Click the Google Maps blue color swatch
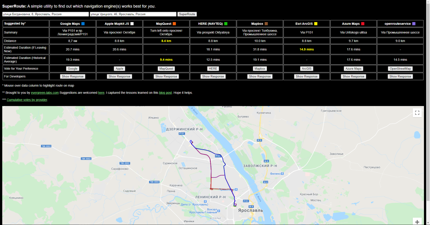The width and height of the screenshot is (430, 225). [83, 24]
